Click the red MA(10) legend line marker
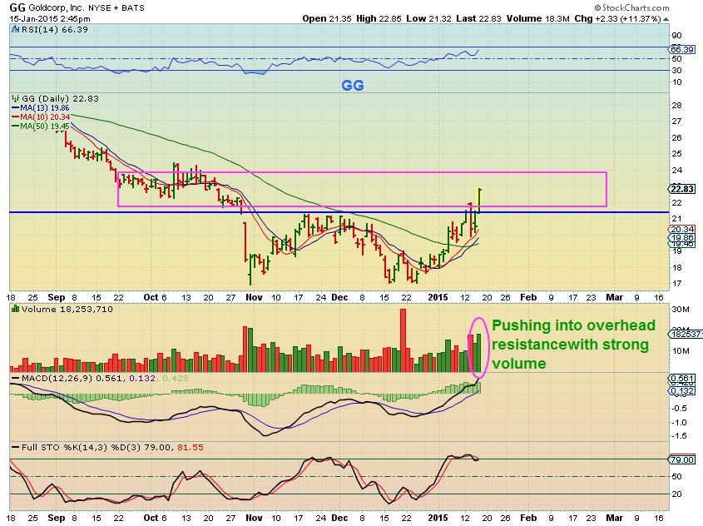The image size is (703, 526). pyautogui.click(x=15, y=117)
